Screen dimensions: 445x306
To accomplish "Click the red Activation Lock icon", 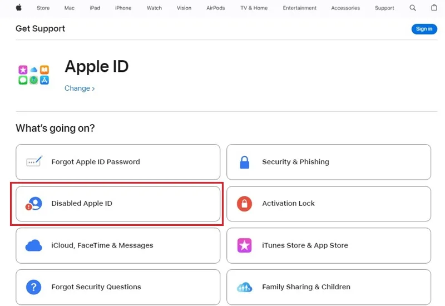I will [244, 204].
